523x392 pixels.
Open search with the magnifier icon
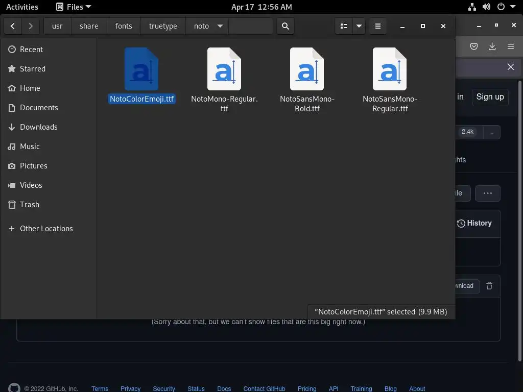(x=285, y=26)
